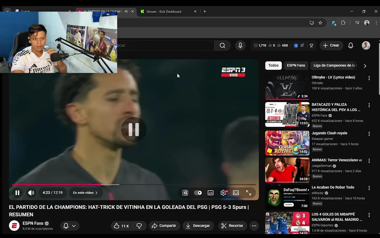Switch to theater mode in the player
This screenshot has height=238, width=380.
click(x=236, y=193)
